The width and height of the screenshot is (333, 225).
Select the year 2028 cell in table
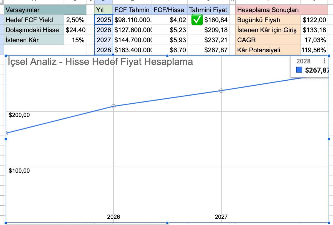click(104, 50)
